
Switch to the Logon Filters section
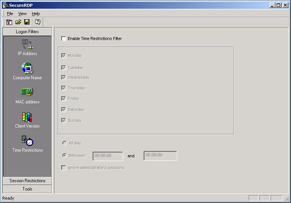[27, 32]
